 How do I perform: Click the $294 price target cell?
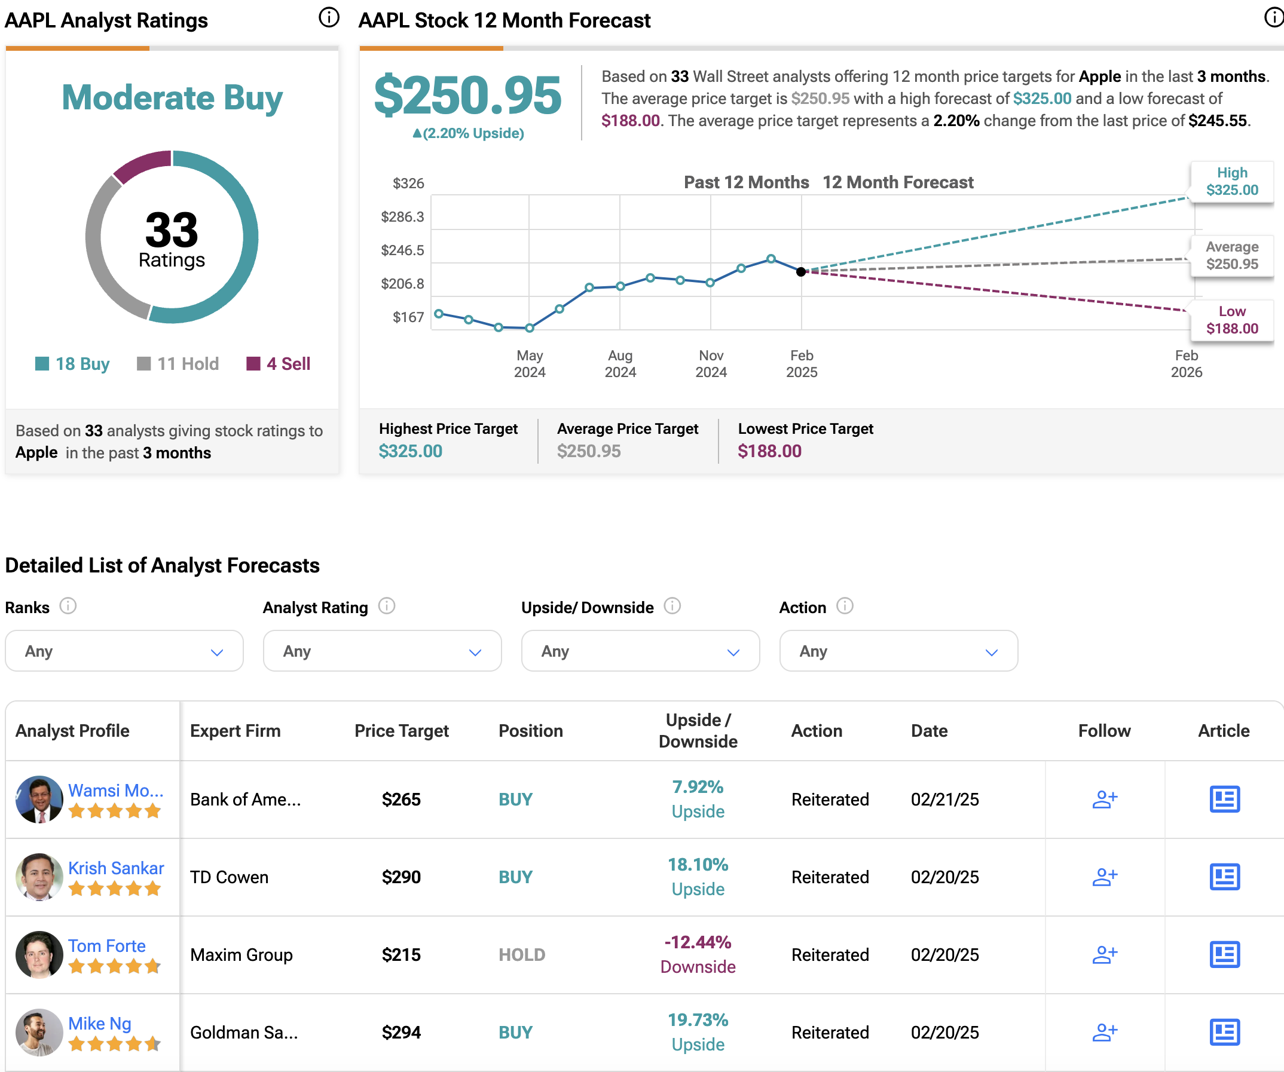point(401,1033)
